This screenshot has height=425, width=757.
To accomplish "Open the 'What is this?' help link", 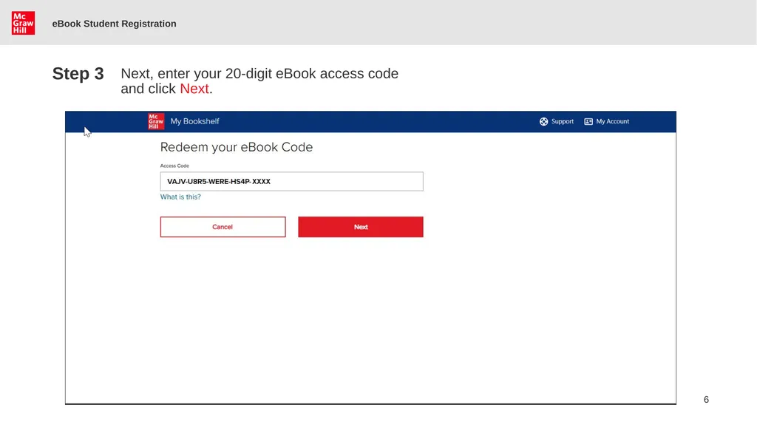I will tap(180, 197).
